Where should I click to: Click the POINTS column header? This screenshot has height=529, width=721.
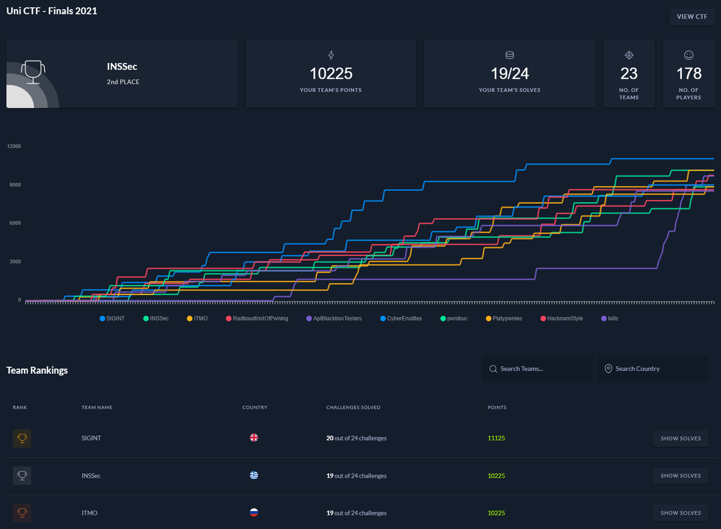[497, 408]
